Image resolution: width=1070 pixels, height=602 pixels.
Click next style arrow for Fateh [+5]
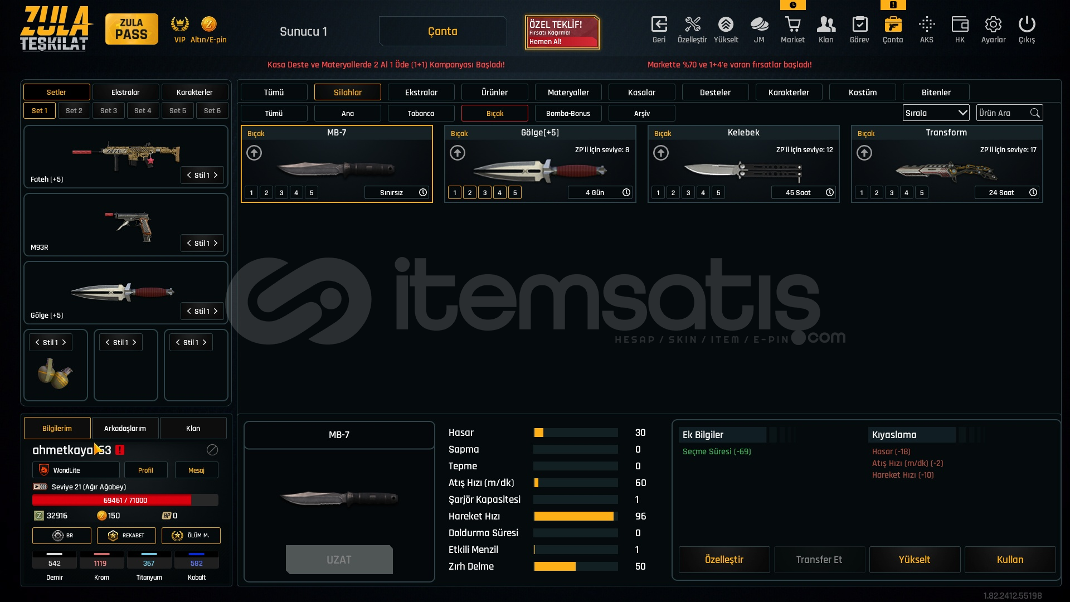click(x=216, y=175)
